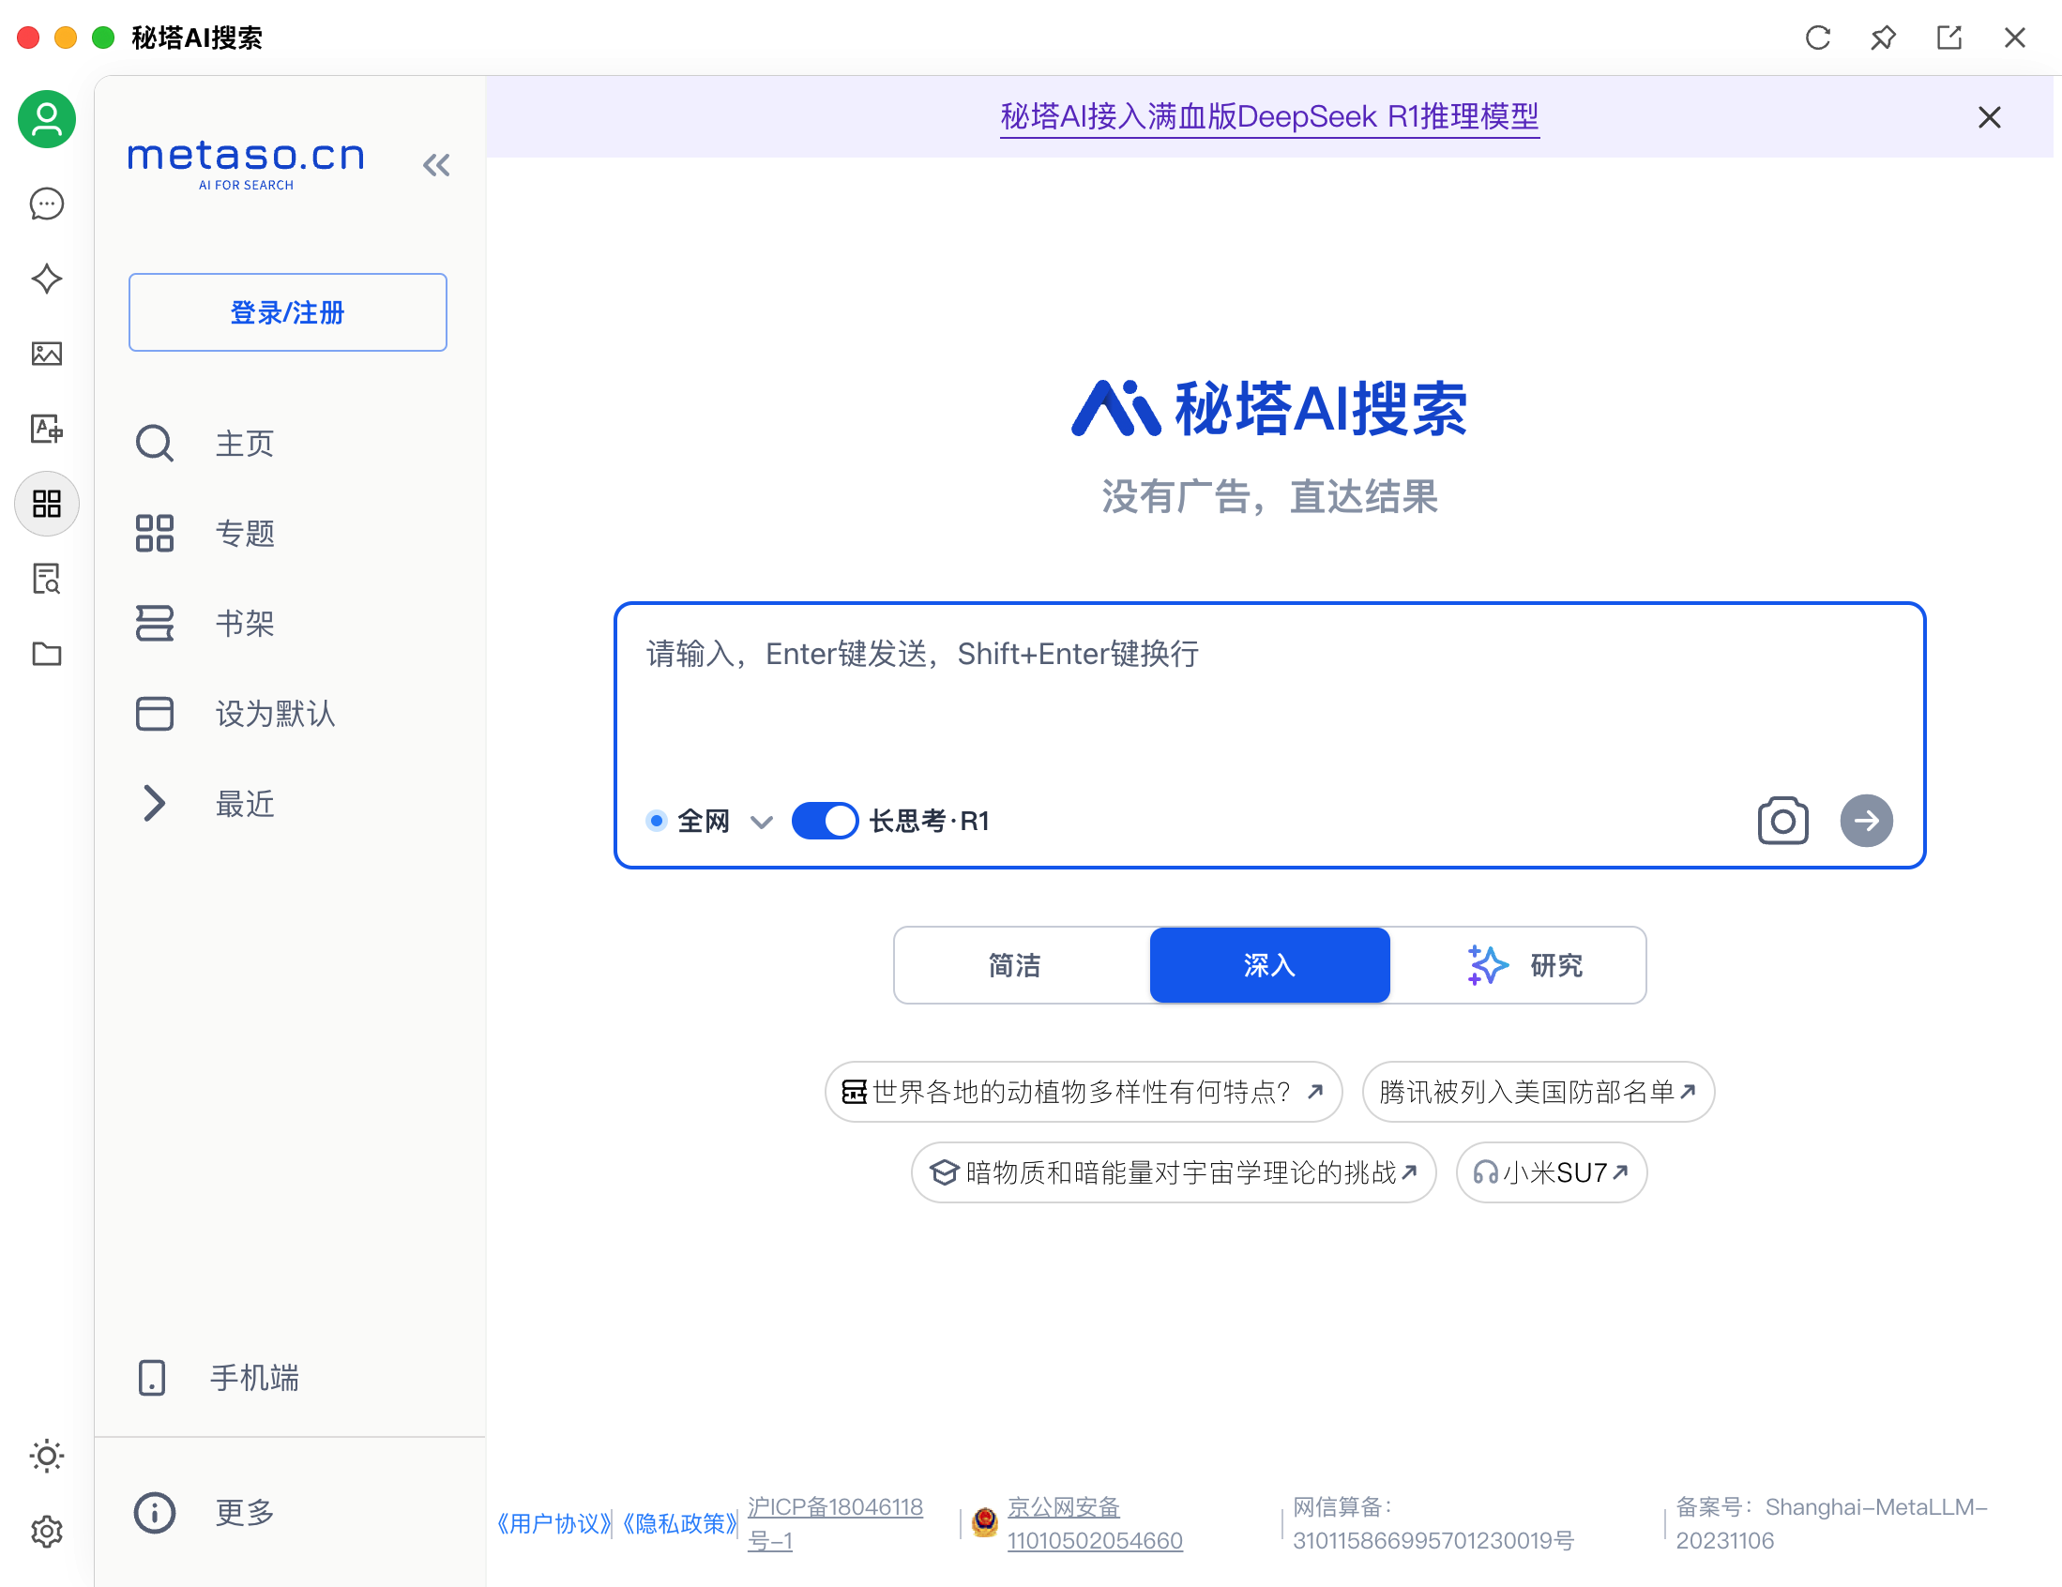Open in external window icon in title bar
The image size is (2062, 1587).
(x=1948, y=38)
